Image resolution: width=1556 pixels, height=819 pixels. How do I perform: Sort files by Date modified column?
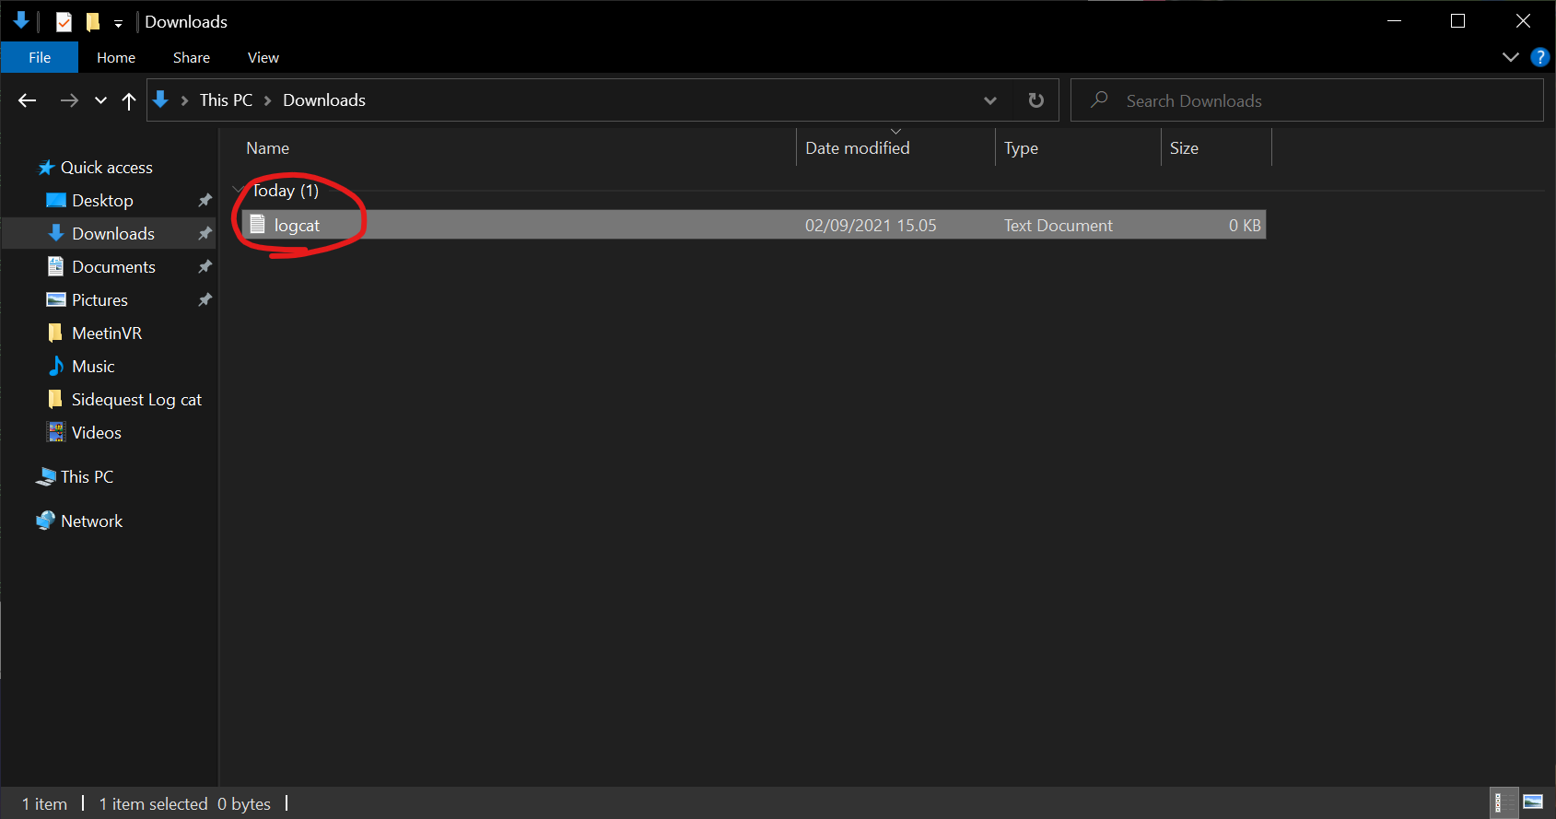(x=857, y=148)
